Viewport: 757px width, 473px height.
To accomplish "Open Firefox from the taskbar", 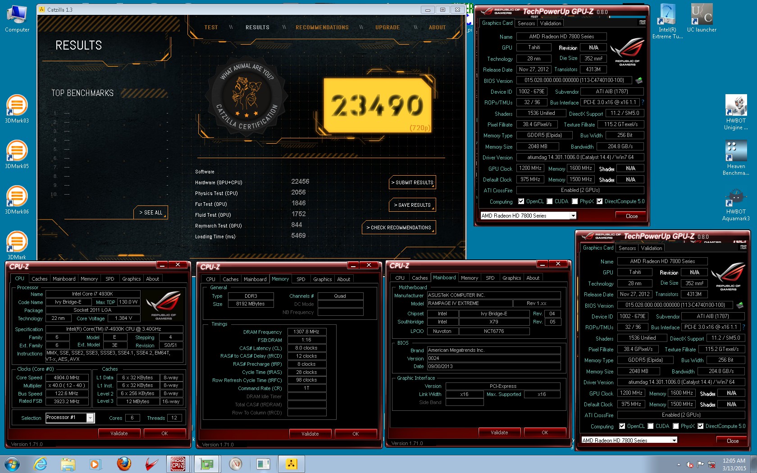I will point(123,464).
